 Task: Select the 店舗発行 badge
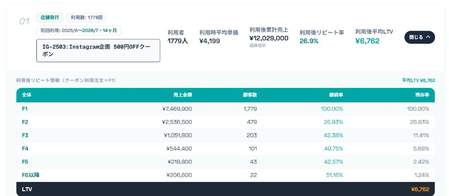click(50, 17)
